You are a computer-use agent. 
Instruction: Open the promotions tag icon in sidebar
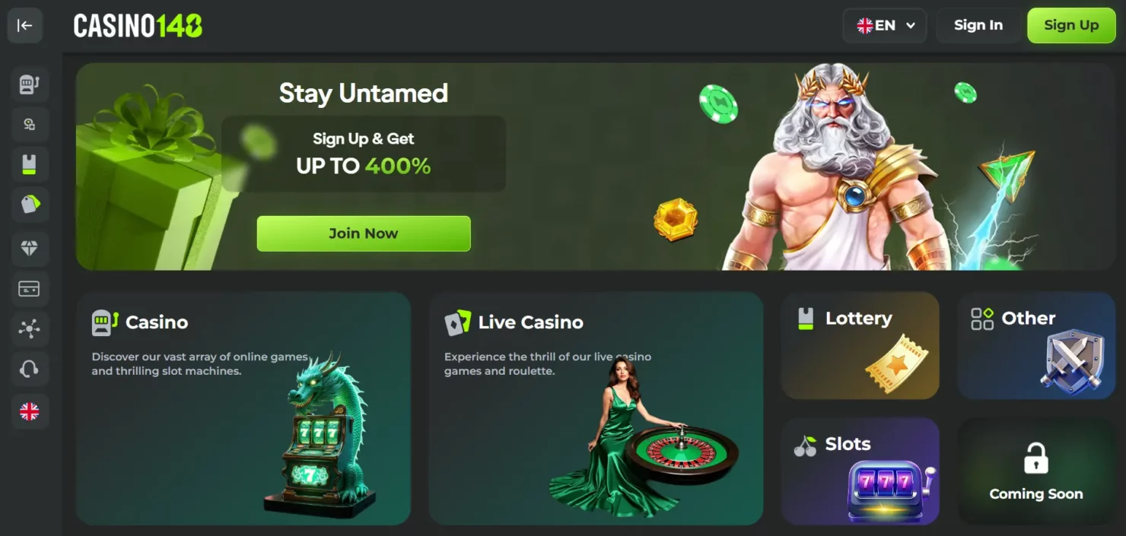tap(30, 205)
